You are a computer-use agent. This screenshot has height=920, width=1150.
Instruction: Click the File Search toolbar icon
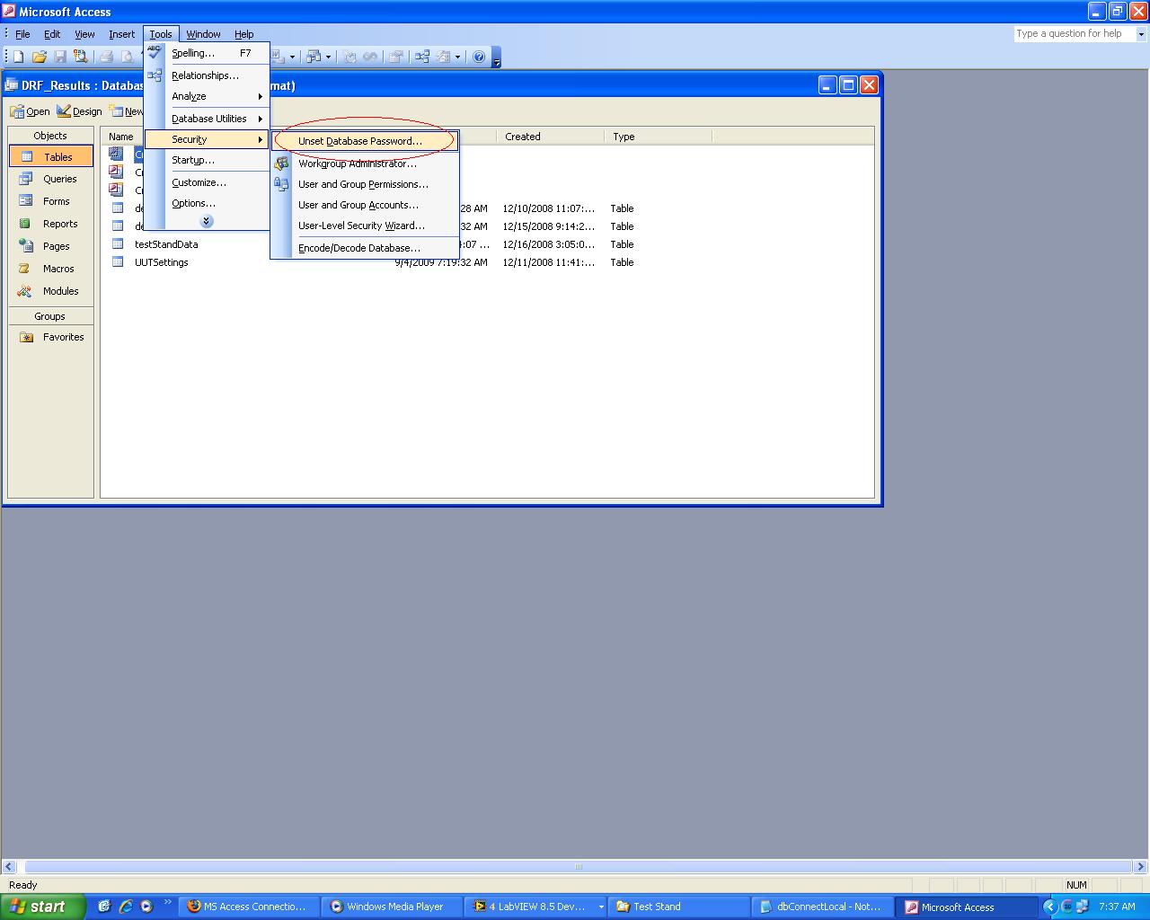pyautogui.click(x=80, y=57)
